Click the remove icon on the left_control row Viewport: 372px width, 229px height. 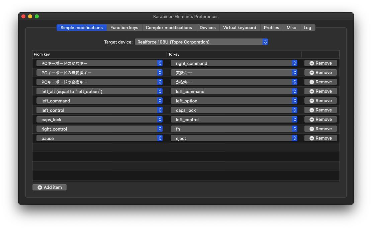312,110
